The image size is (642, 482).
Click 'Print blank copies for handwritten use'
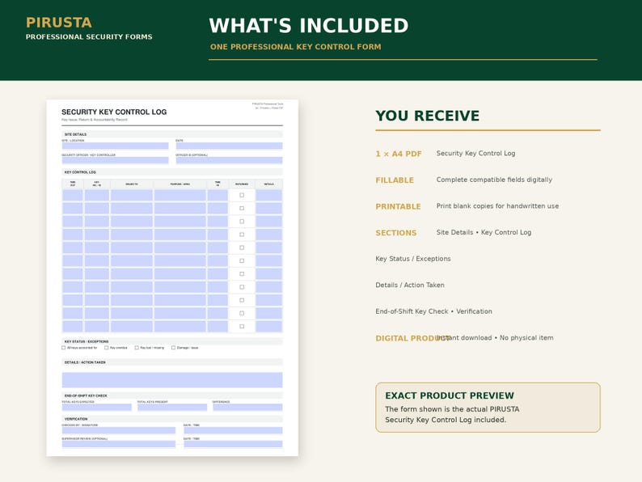497,206
